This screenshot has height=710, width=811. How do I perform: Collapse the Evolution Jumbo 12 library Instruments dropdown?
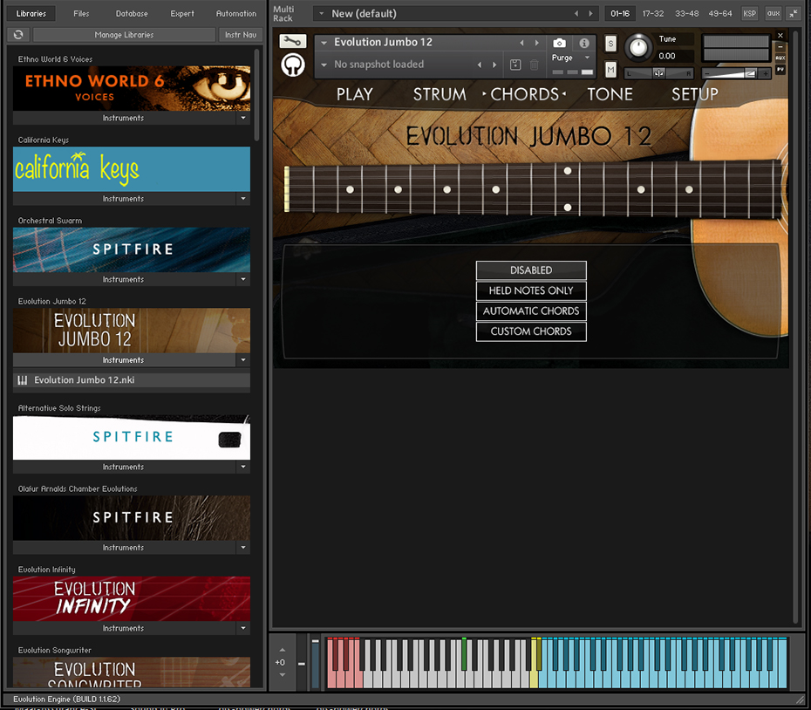point(243,360)
